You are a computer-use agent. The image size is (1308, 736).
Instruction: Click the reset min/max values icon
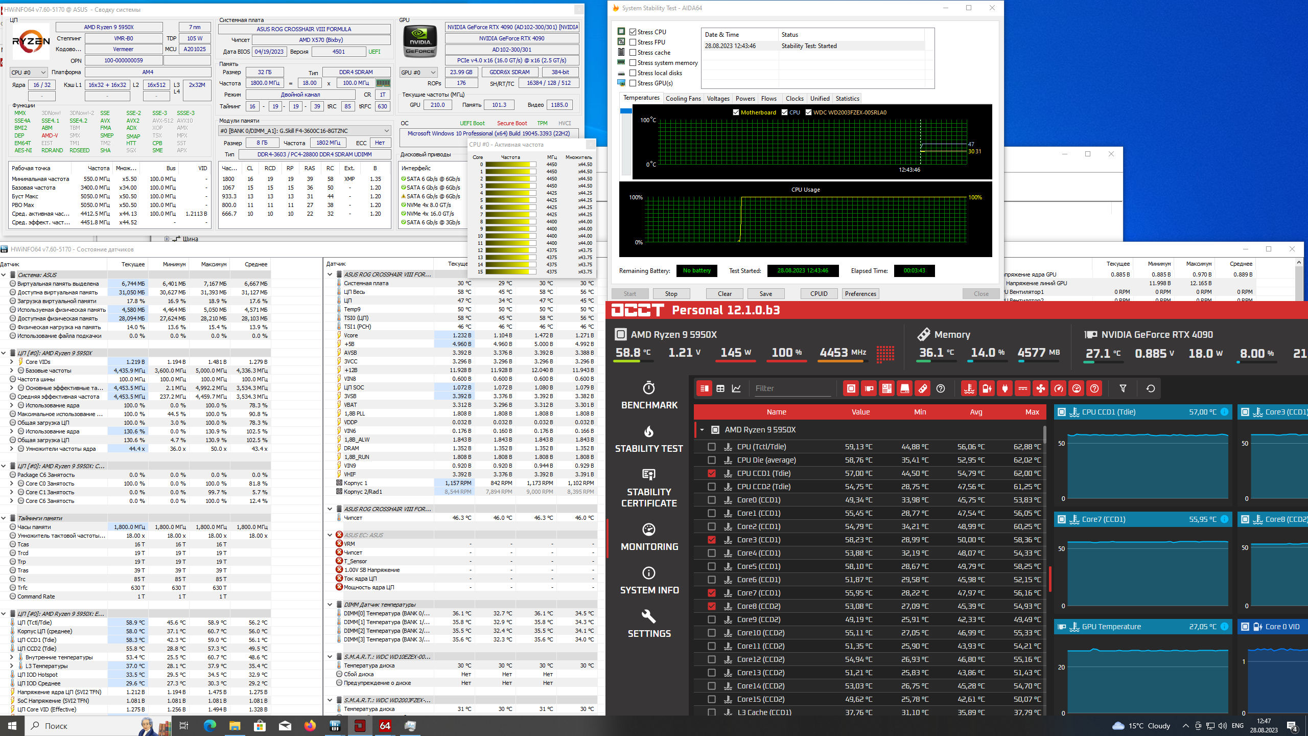click(1150, 388)
